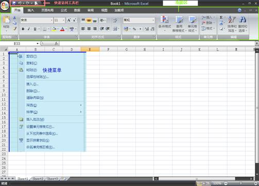Activate the Format Painter brush

(14, 28)
